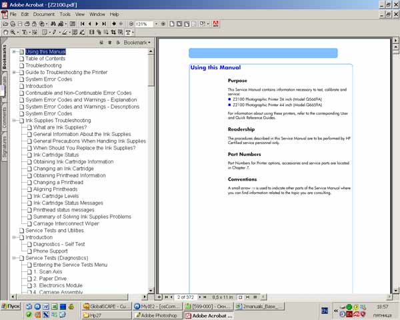This screenshot has width=400, height=320.
Task: Click the GlobalSCAPE taskbar button
Action: point(106,306)
